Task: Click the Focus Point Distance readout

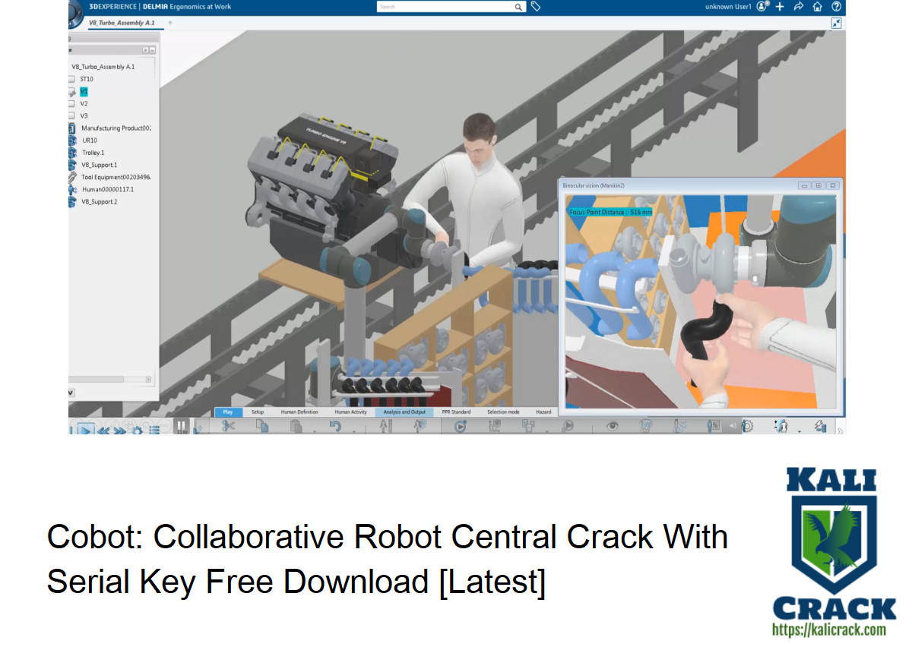Action: tap(610, 213)
